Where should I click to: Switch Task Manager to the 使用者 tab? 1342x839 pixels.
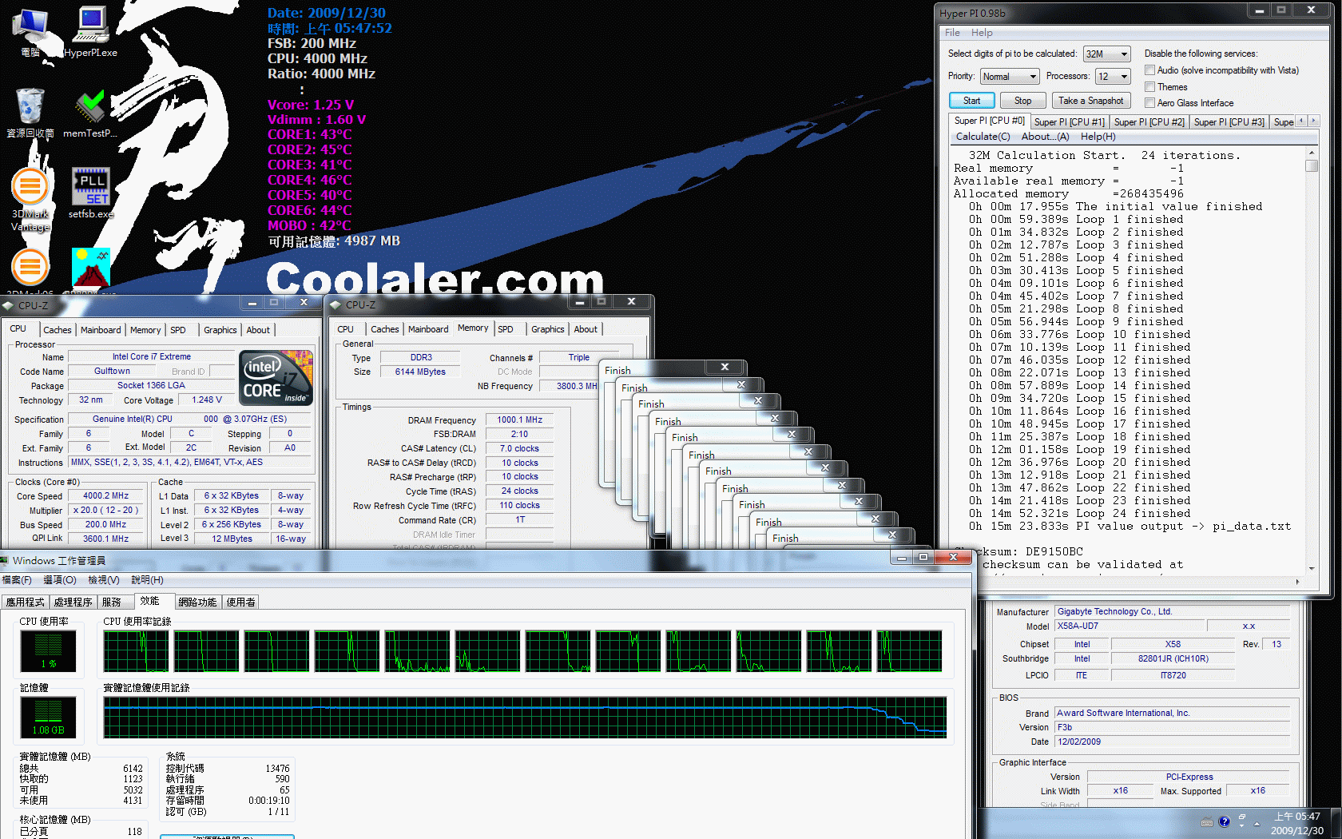pyautogui.click(x=240, y=602)
